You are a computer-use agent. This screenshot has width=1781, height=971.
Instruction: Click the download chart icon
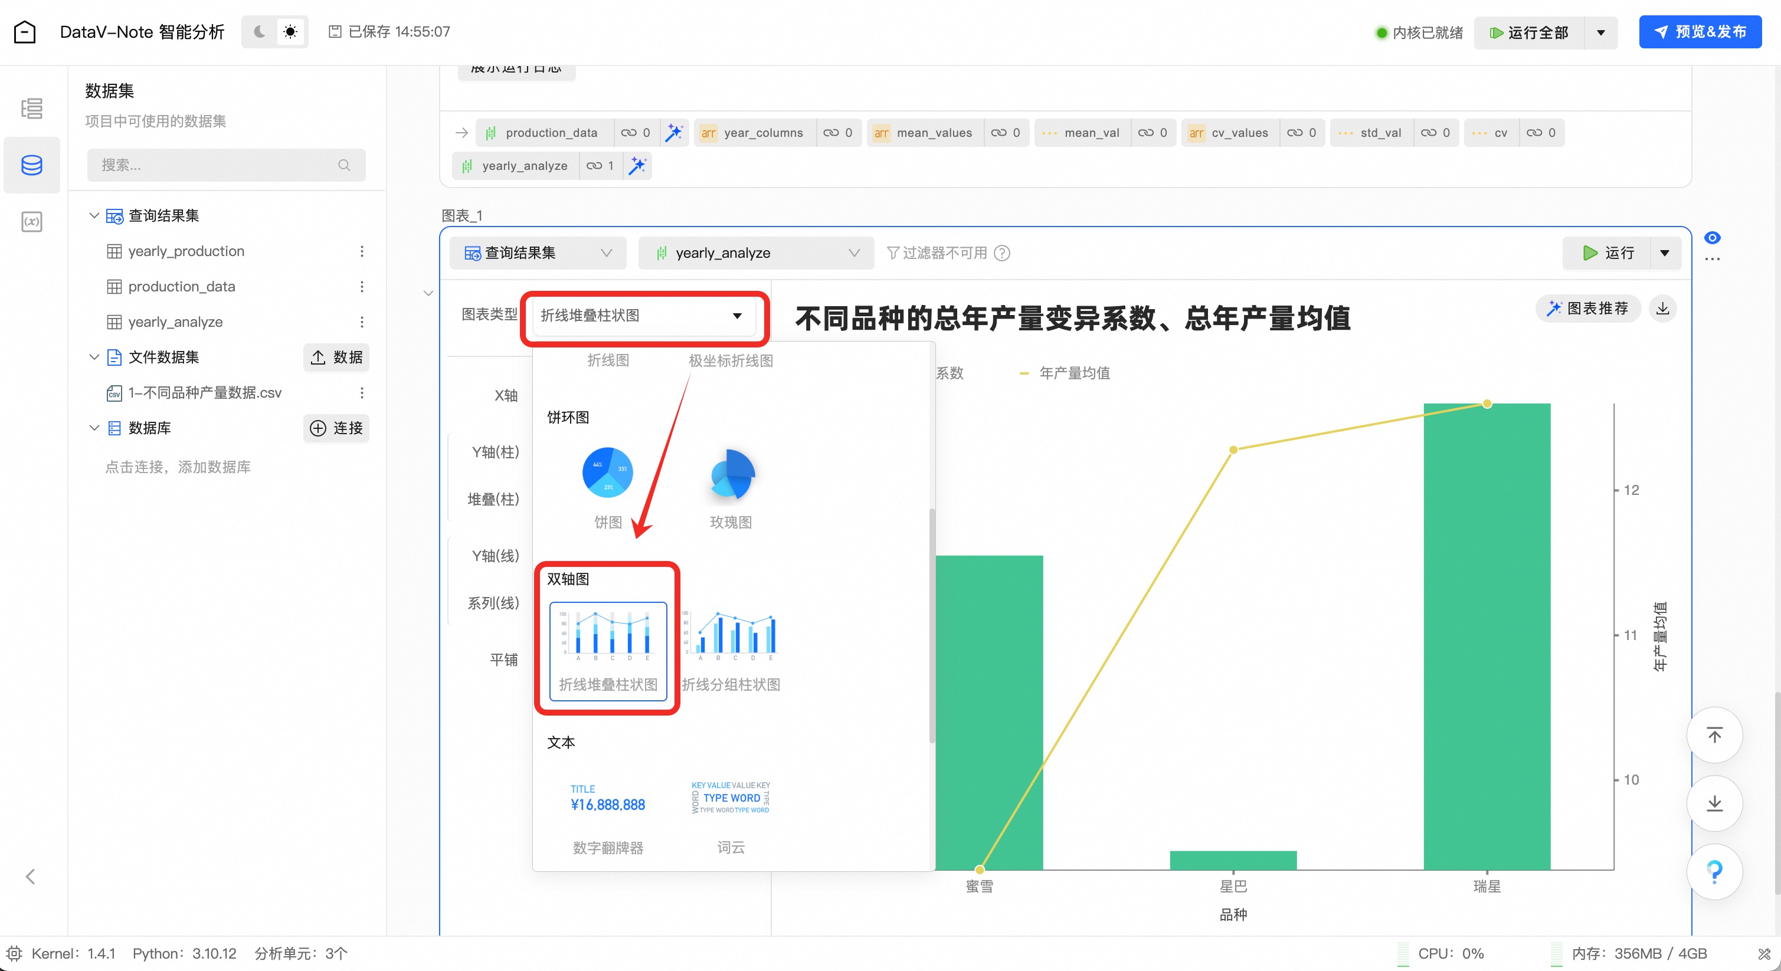point(1662,309)
